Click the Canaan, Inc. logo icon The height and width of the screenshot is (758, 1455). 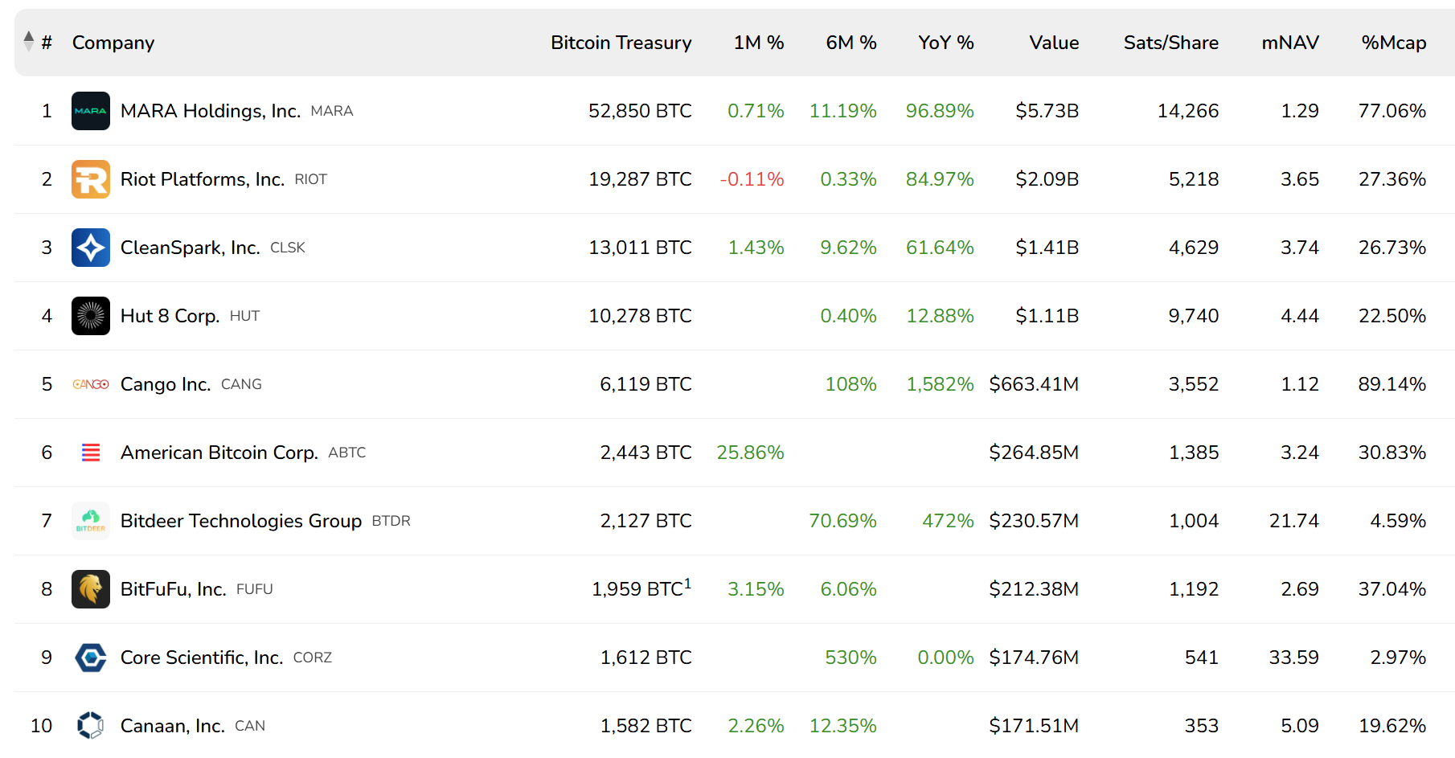[x=90, y=725]
